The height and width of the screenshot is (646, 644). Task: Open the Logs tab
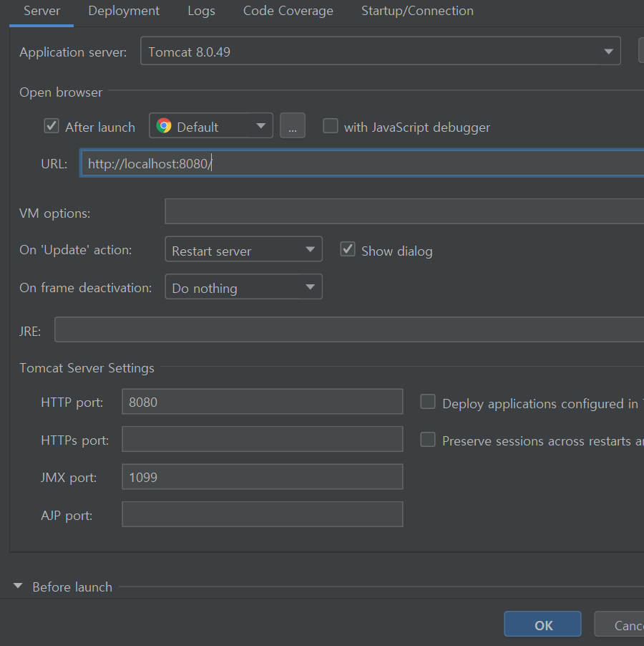201,11
